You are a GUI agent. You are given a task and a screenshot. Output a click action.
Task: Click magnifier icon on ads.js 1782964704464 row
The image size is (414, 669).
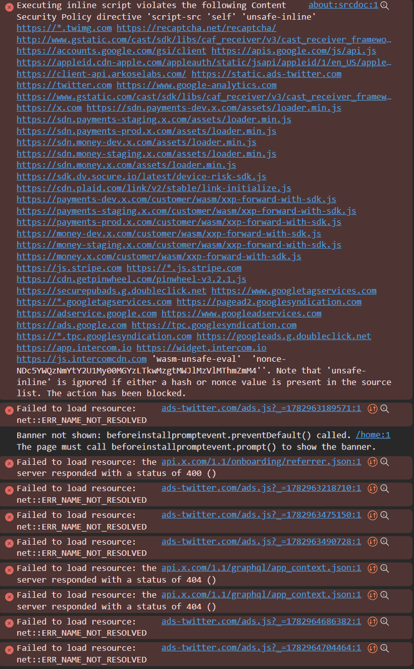(x=384, y=648)
